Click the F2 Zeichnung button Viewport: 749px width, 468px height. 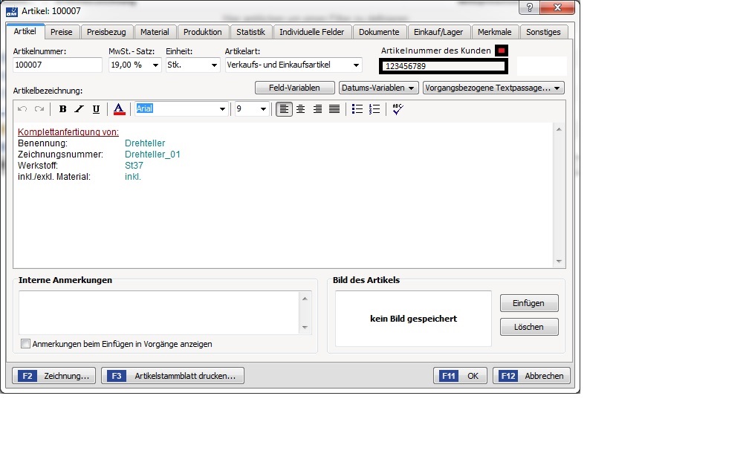pos(54,376)
